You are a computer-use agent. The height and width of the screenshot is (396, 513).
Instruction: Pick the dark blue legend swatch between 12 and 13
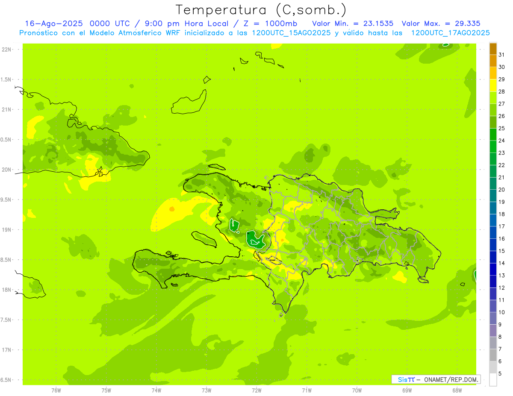[x=493, y=282]
